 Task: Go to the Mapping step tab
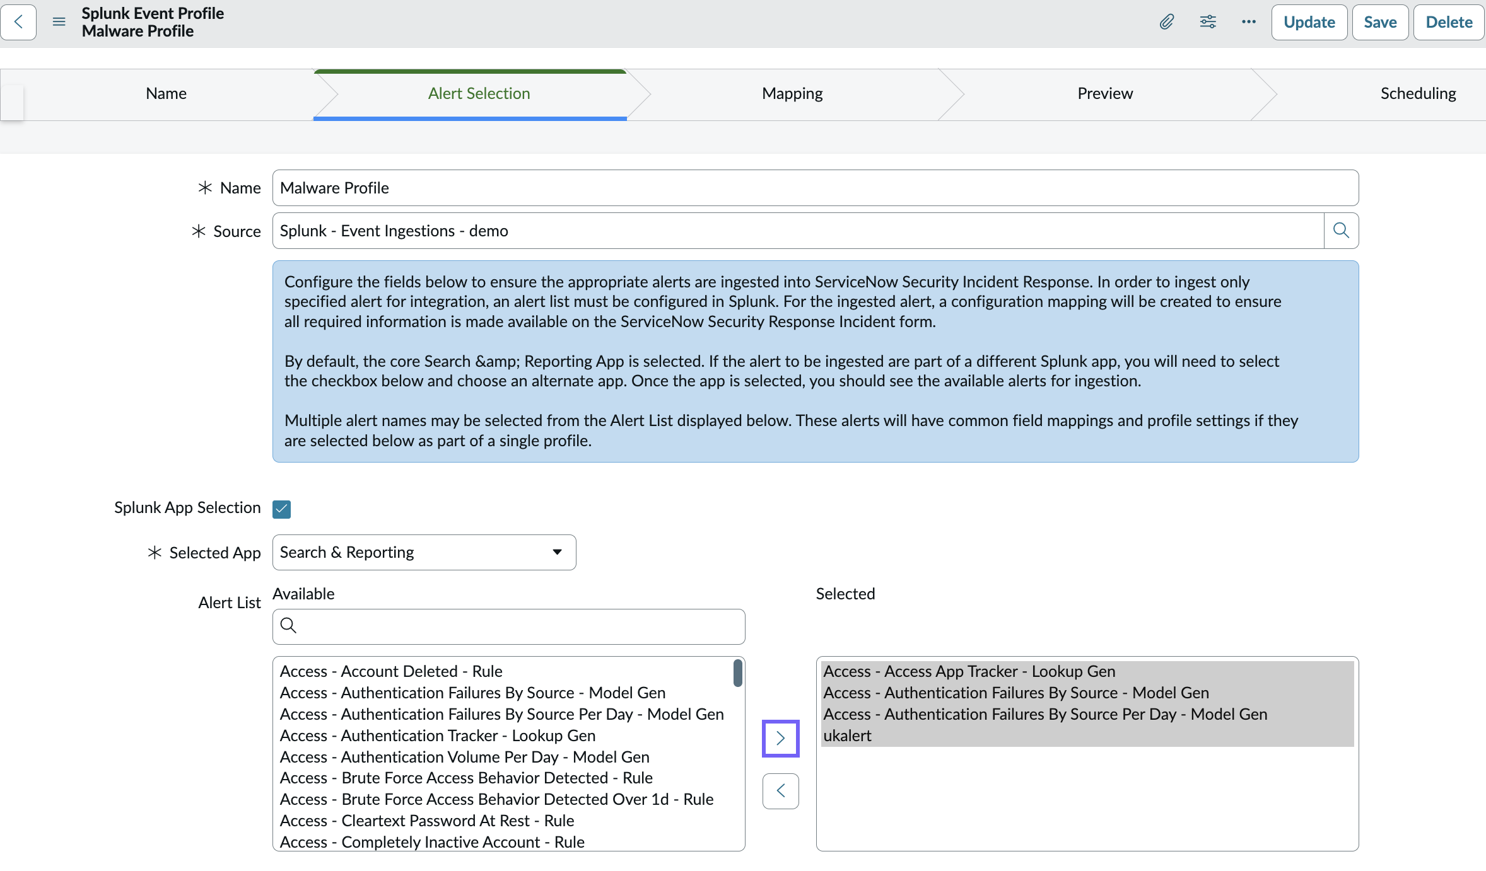(792, 94)
